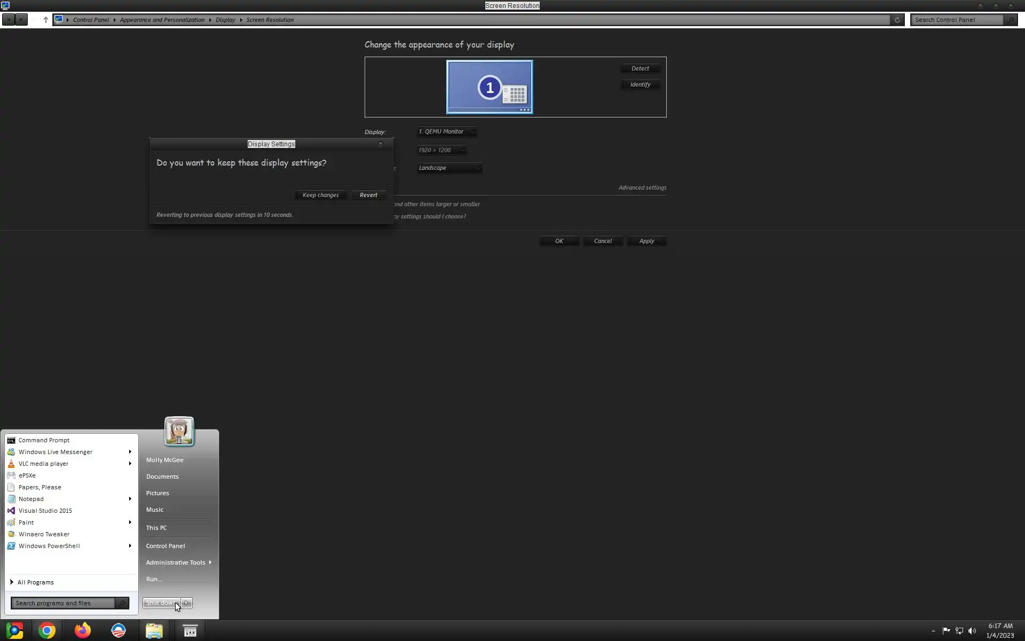Image resolution: width=1025 pixels, height=641 pixels.
Task: Click the Start button orb
Action: click(14, 631)
